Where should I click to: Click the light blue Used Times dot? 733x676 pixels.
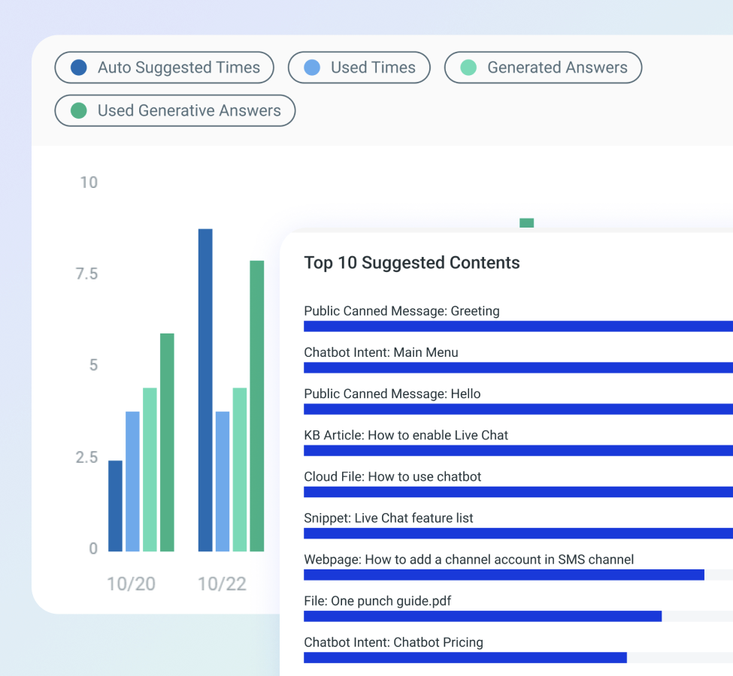[312, 68]
